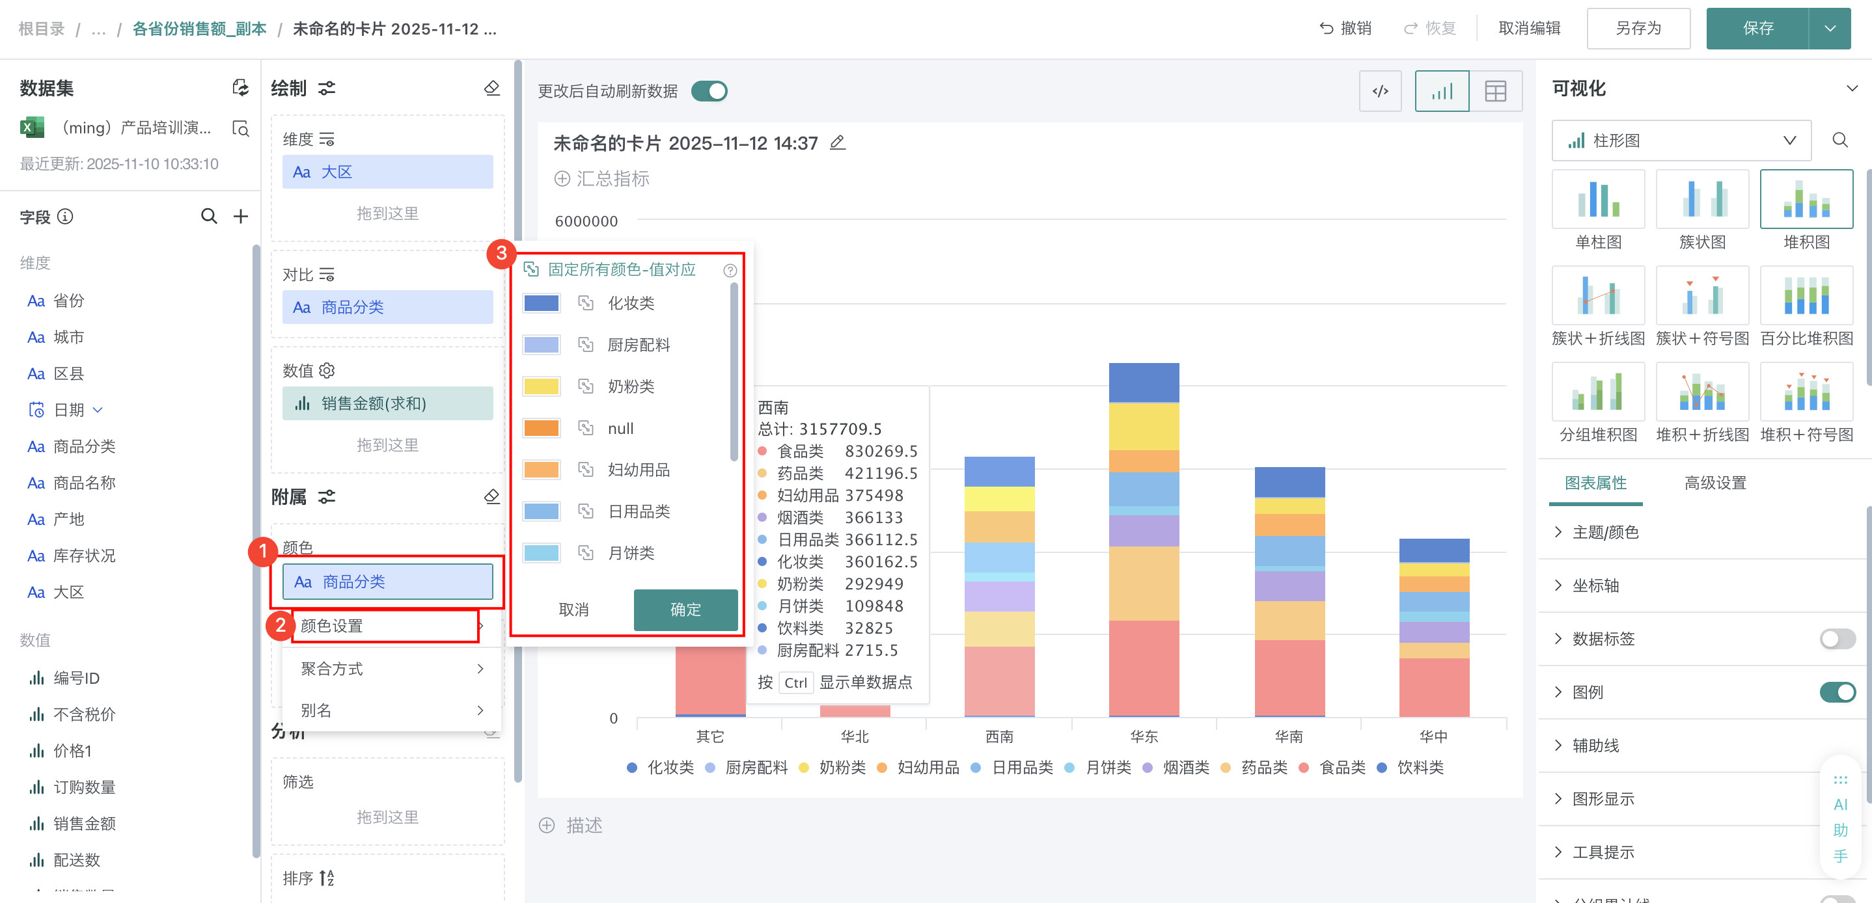
Task: Switch to 高级设置 tab
Action: pyautogui.click(x=1714, y=482)
